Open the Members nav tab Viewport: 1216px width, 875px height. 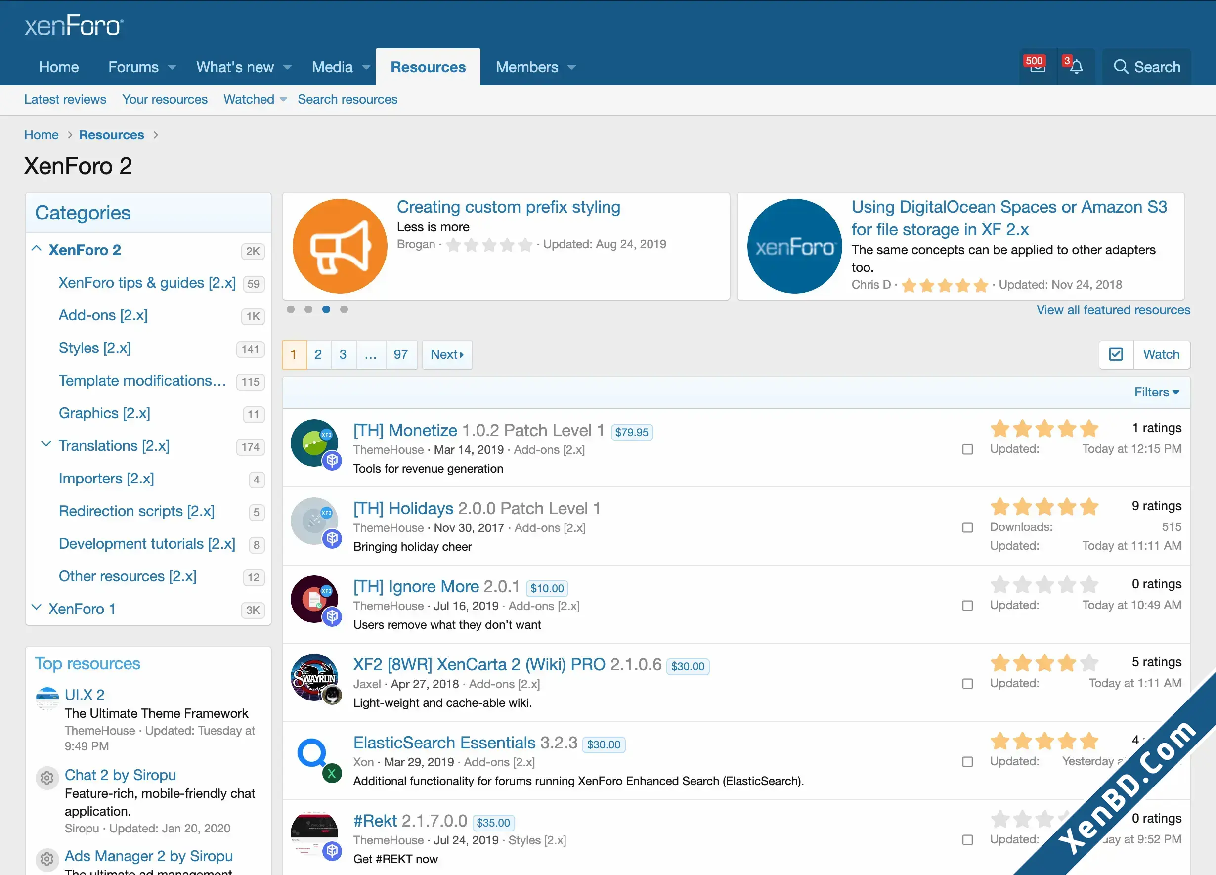[x=526, y=67]
